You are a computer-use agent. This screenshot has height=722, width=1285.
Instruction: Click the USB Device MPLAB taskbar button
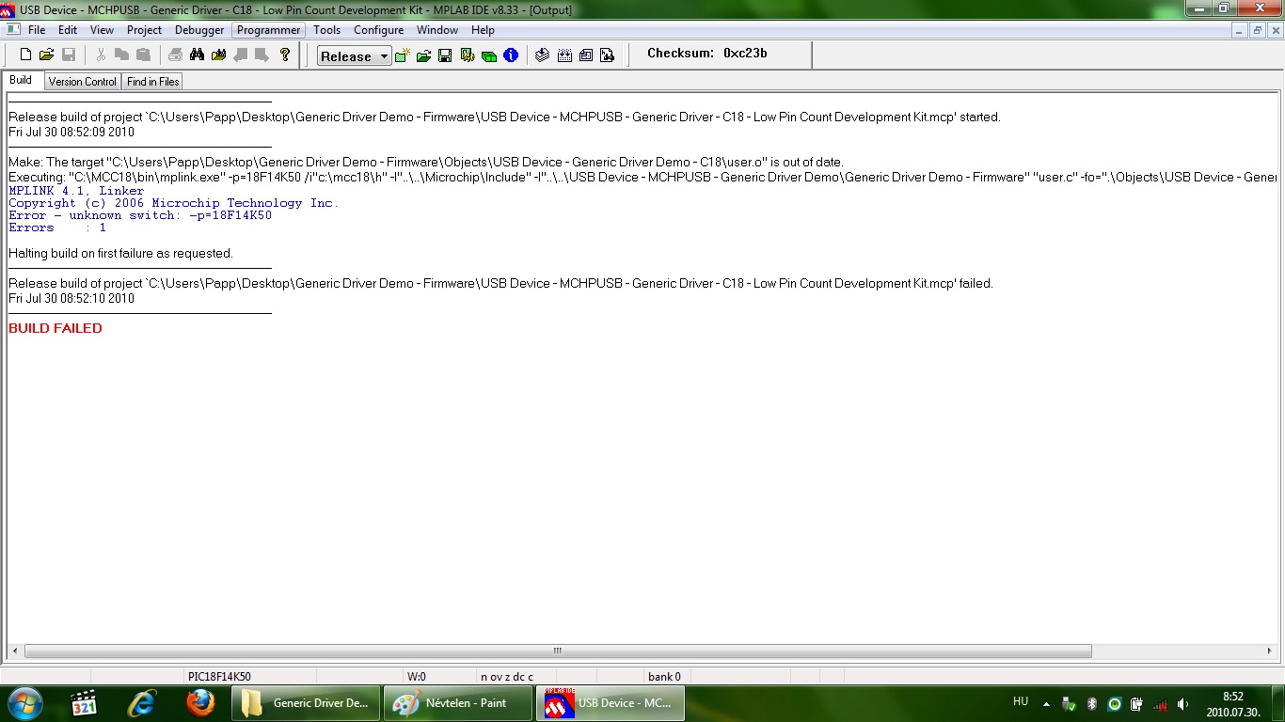[610, 703]
